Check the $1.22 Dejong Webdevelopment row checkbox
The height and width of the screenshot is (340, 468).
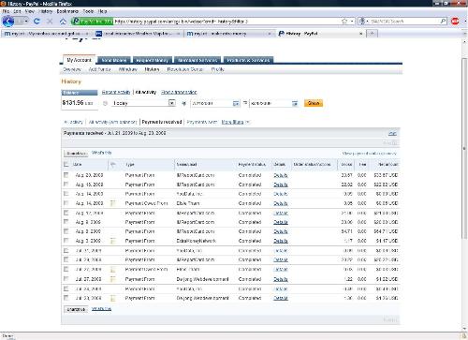pos(66,279)
